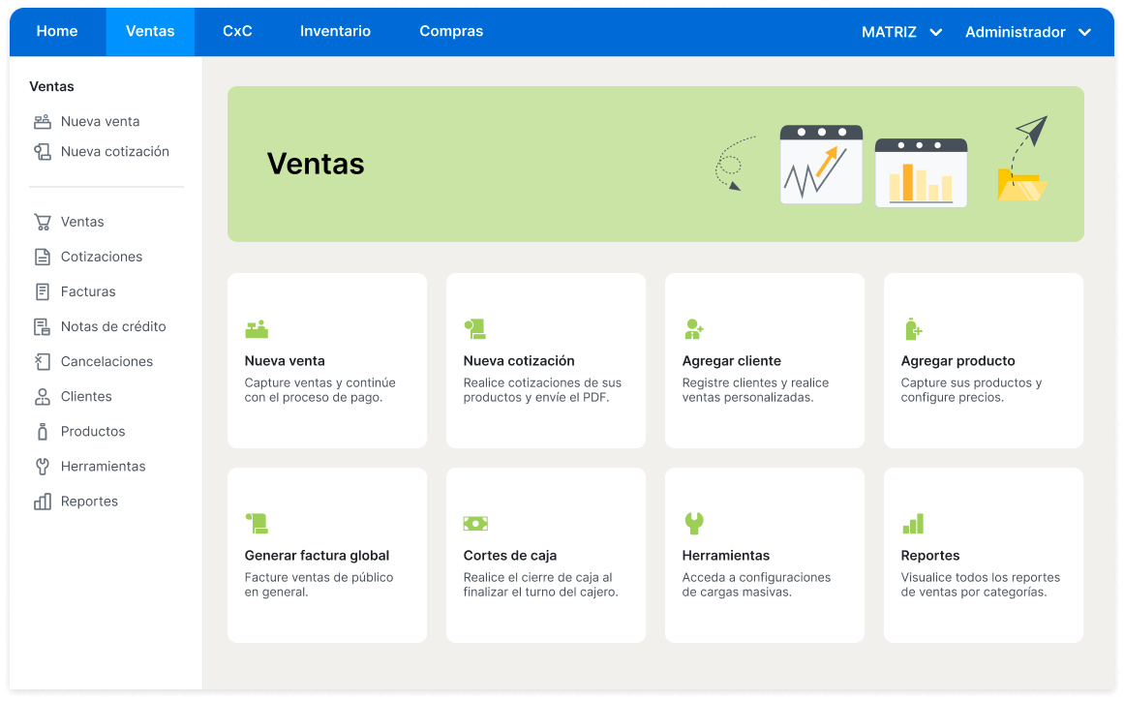The height and width of the screenshot is (701, 1124).
Task: Click the Ventas heading in the sidebar
Action: 51,87
